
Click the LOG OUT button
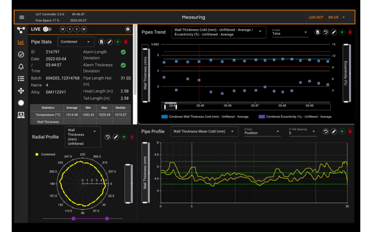[x=316, y=17]
